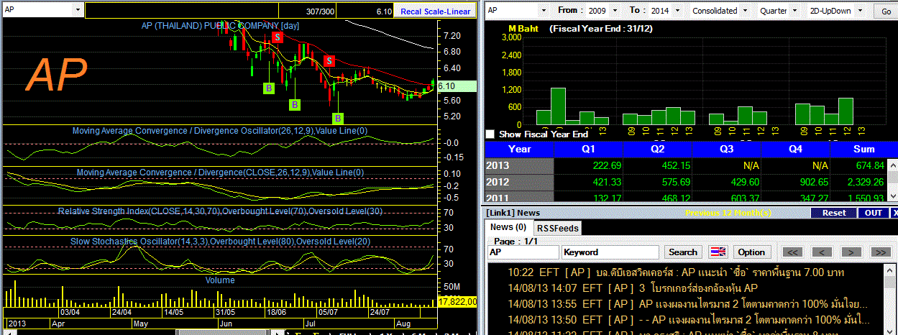Click the current price label 6.10

click(x=456, y=86)
